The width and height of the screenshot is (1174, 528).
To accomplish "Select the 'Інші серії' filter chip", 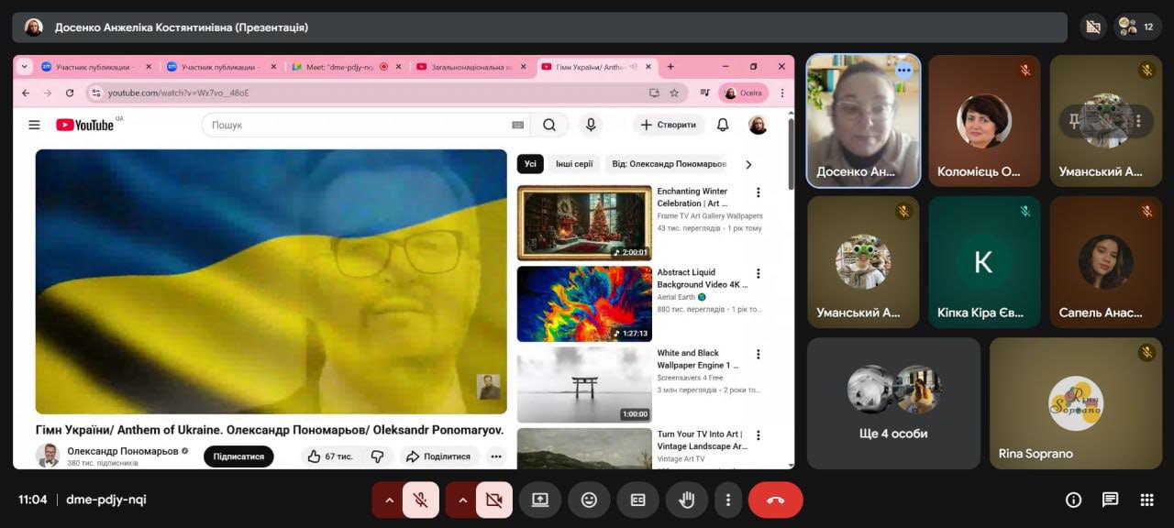I will point(574,164).
